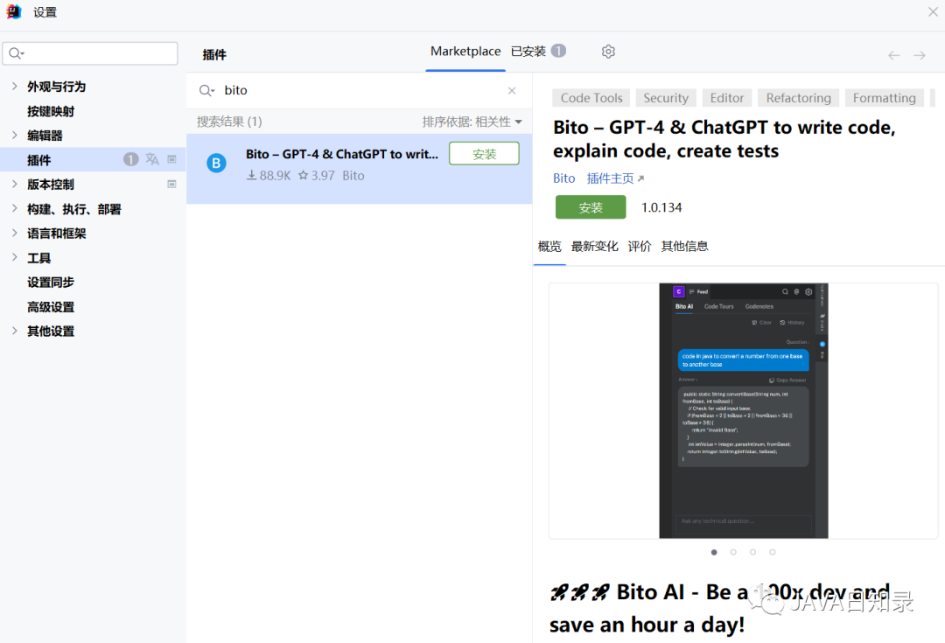Select 按键映射 in the settings tree
This screenshot has width=945, height=643.
coord(52,111)
